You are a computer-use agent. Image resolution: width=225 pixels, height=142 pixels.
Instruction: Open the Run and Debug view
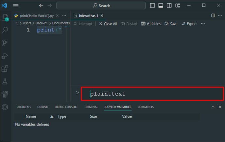[5, 56]
